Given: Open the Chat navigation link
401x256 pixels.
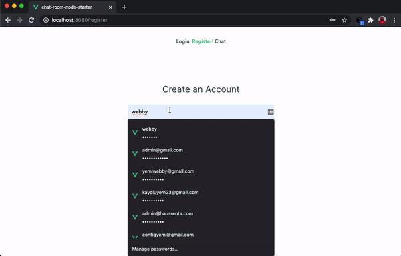Looking at the screenshot, I should pyautogui.click(x=220, y=41).
